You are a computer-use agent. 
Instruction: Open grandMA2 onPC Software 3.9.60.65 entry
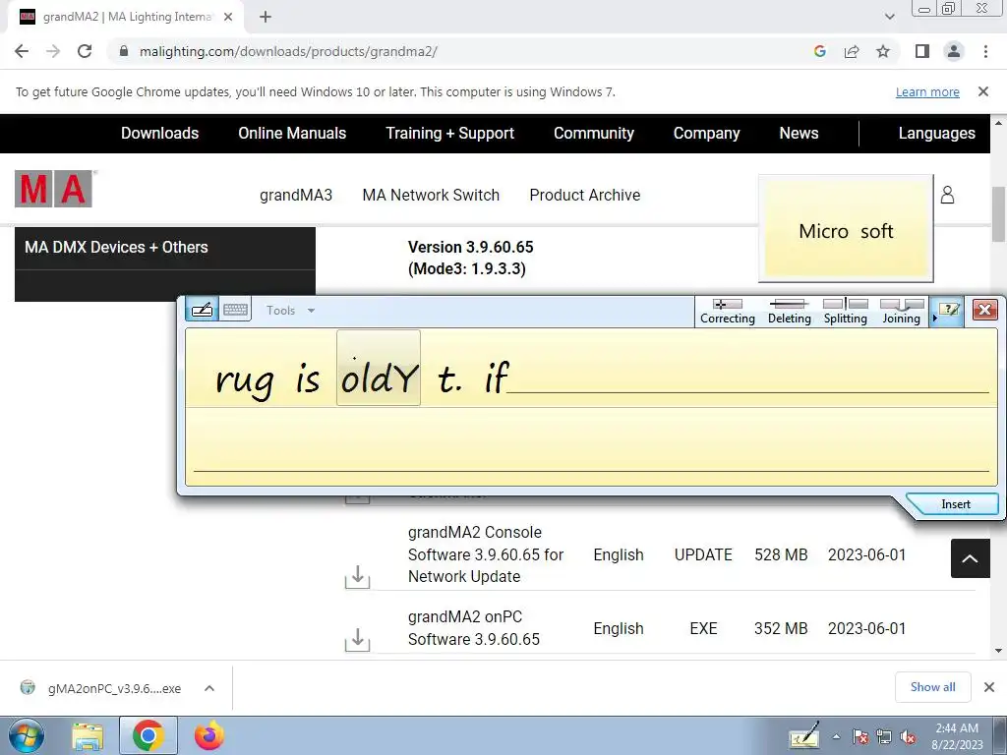pyautogui.click(x=474, y=628)
